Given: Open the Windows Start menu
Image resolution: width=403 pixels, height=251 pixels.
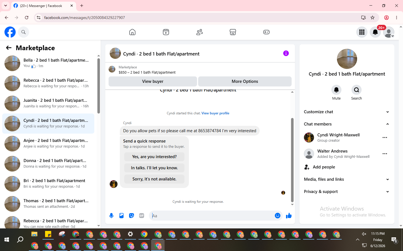Looking at the screenshot, I should [x=7, y=240].
